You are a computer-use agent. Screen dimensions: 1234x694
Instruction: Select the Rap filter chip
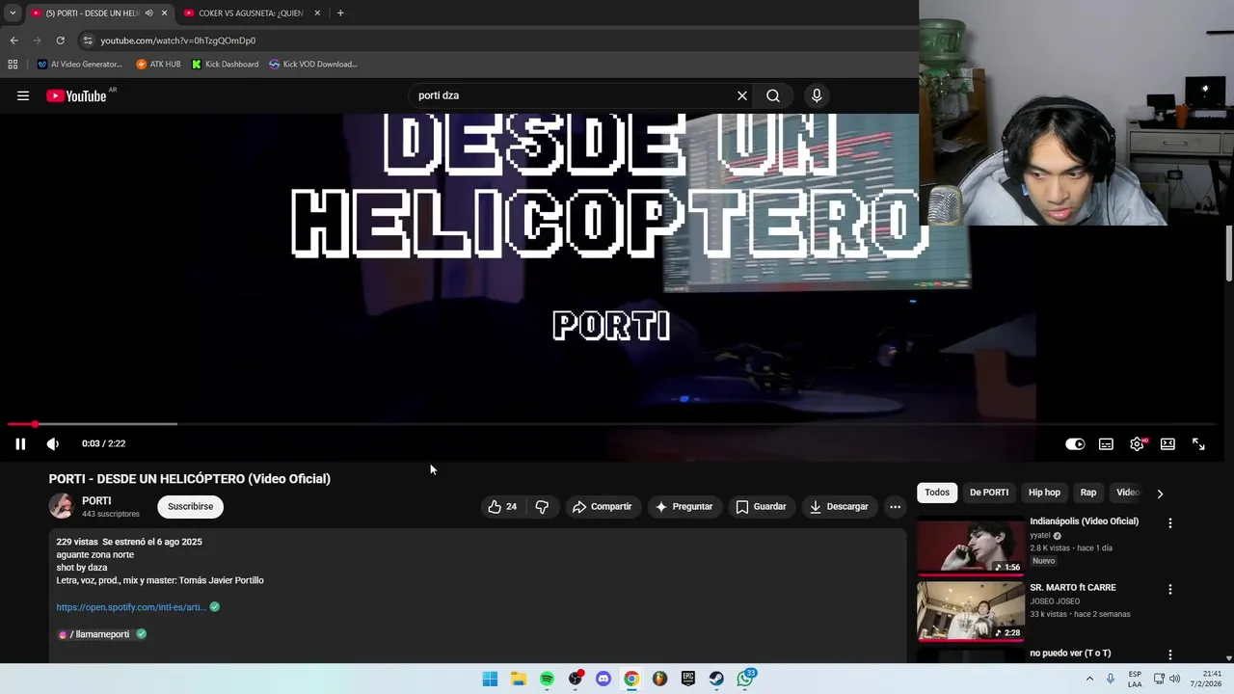click(1088, 493)
